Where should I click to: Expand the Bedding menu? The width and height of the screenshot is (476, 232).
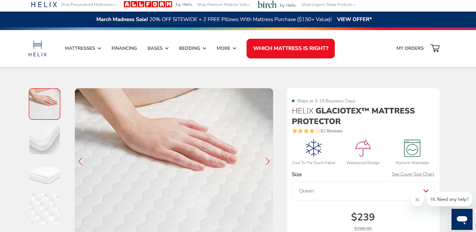[x=192, y=48]
